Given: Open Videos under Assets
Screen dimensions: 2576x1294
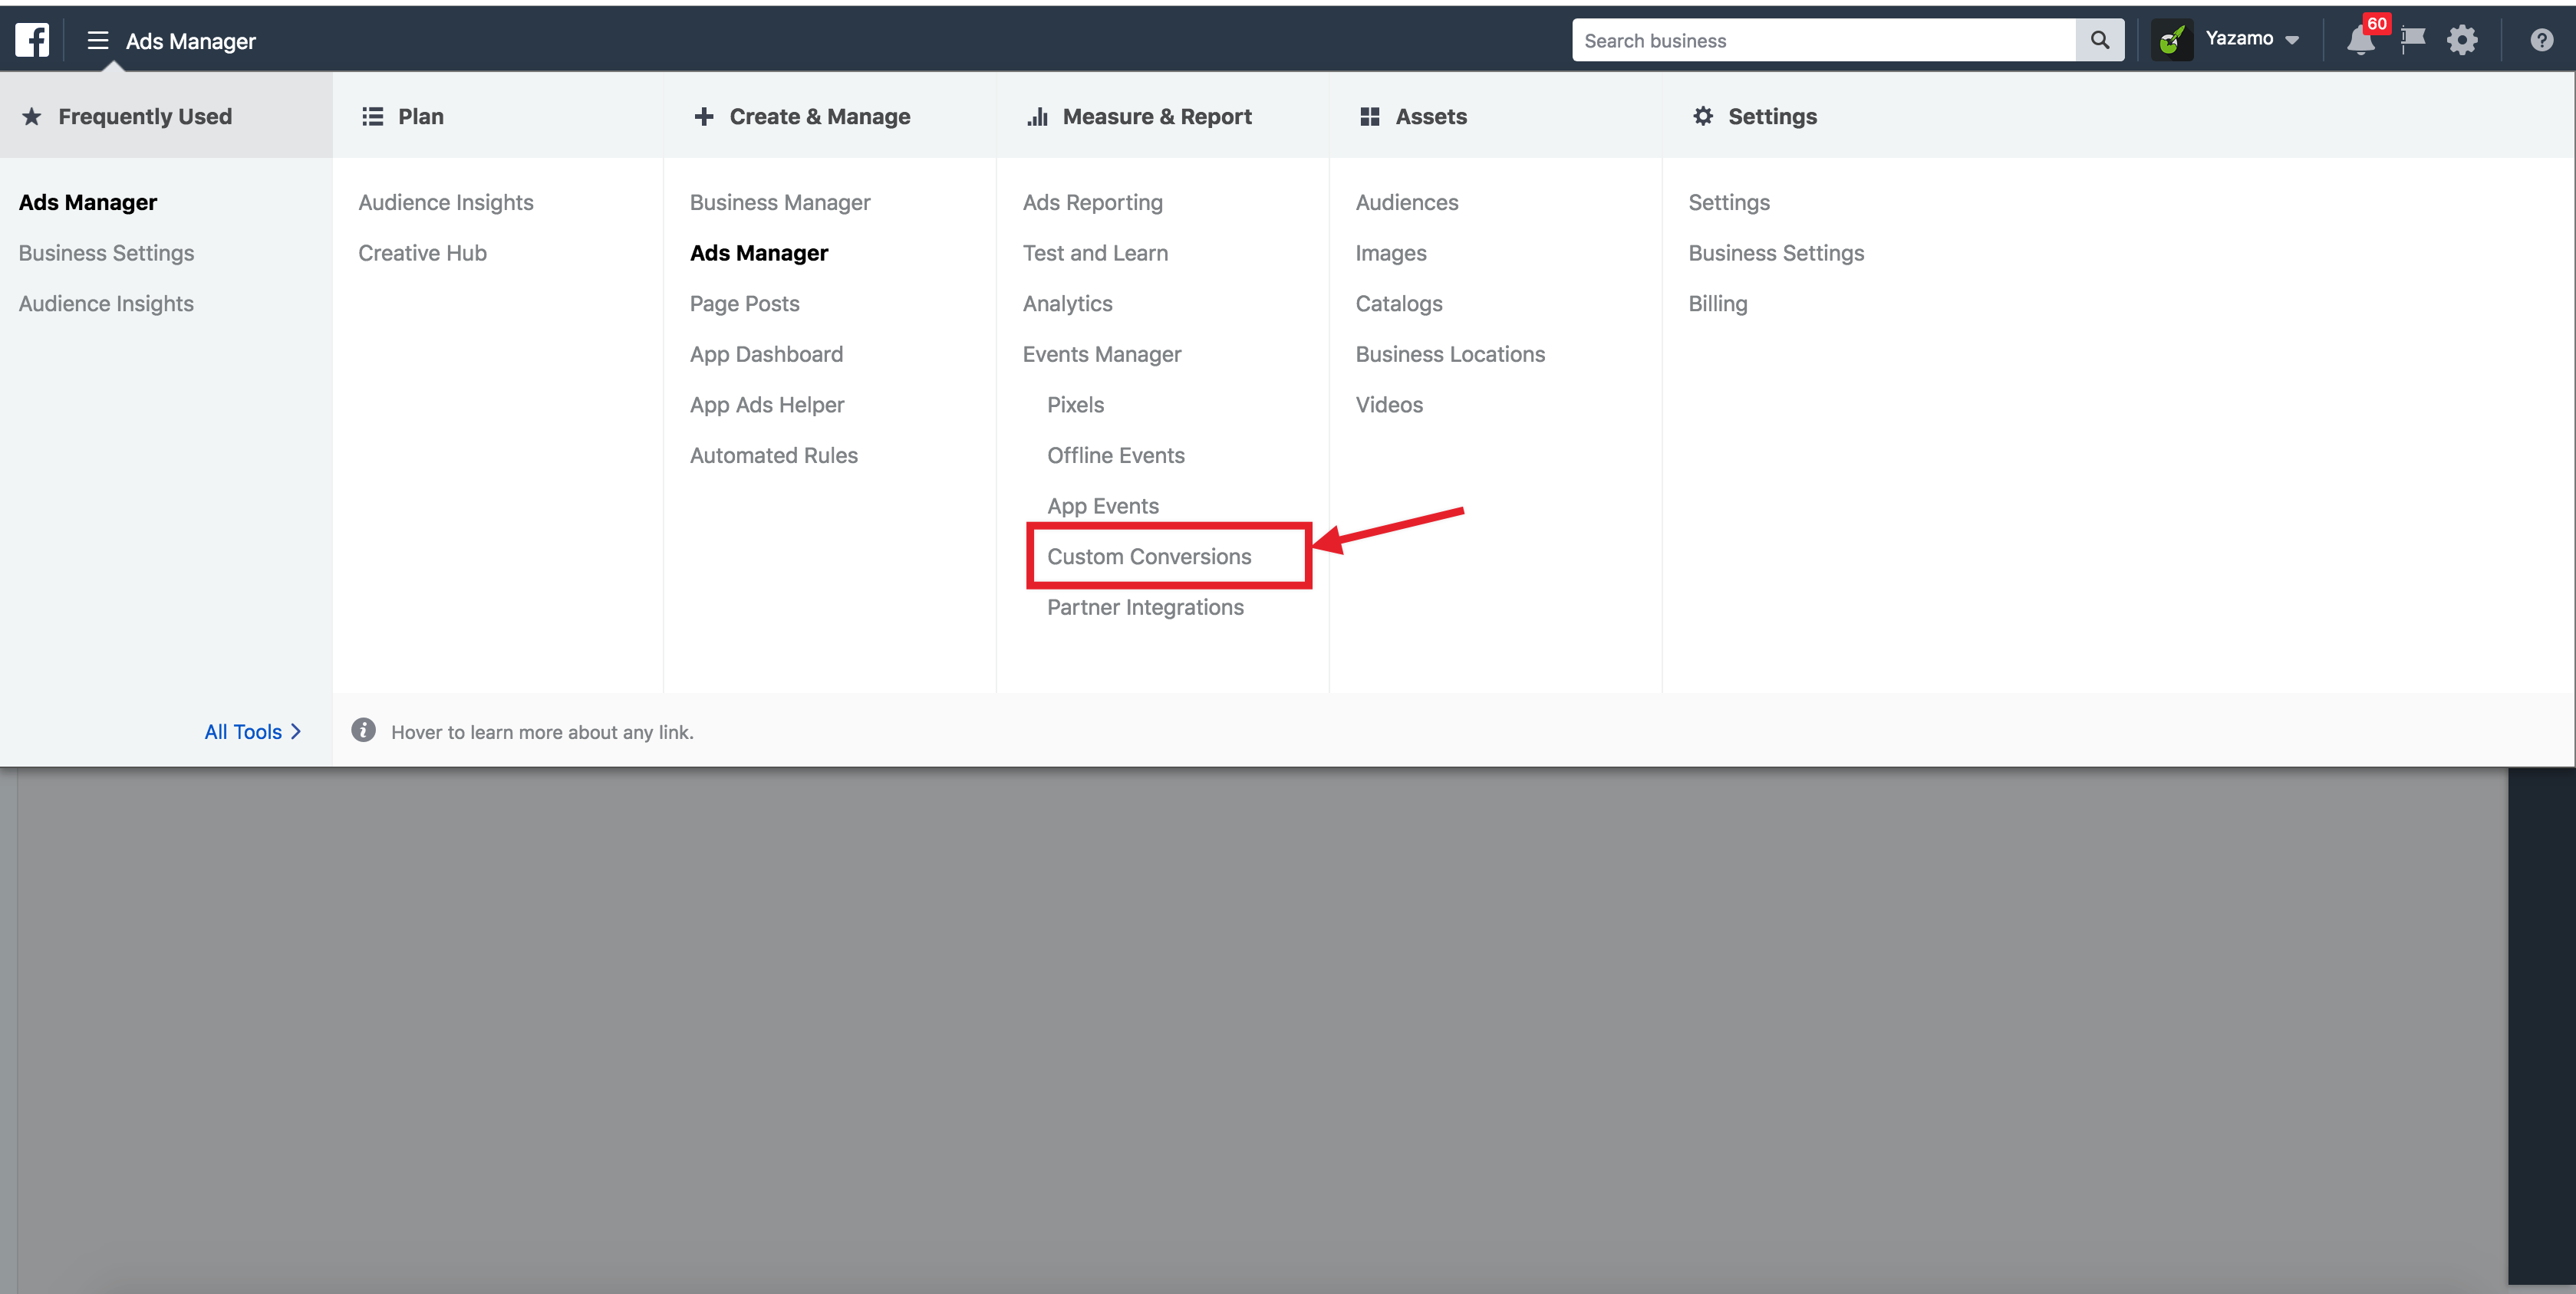Looking at the screenshot, I should 1389,405.
